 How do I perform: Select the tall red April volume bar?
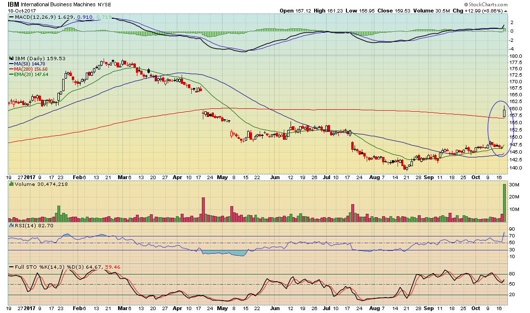click(203, 209)
